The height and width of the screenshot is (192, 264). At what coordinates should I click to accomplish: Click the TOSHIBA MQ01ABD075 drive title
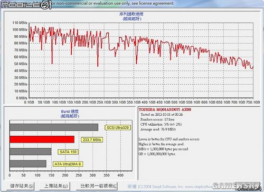pos(165,109)
